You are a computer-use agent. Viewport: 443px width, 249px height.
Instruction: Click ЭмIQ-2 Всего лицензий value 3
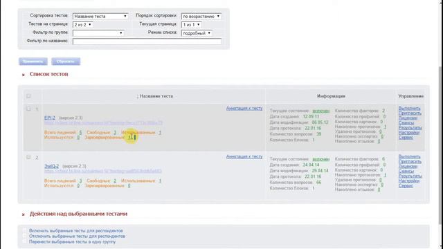80,181
